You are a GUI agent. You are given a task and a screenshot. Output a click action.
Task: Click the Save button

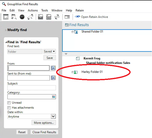[50, 58]
